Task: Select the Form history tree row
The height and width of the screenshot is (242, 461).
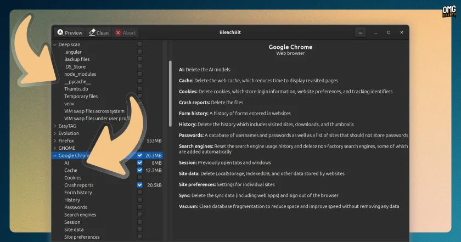Action: point(108,192)
